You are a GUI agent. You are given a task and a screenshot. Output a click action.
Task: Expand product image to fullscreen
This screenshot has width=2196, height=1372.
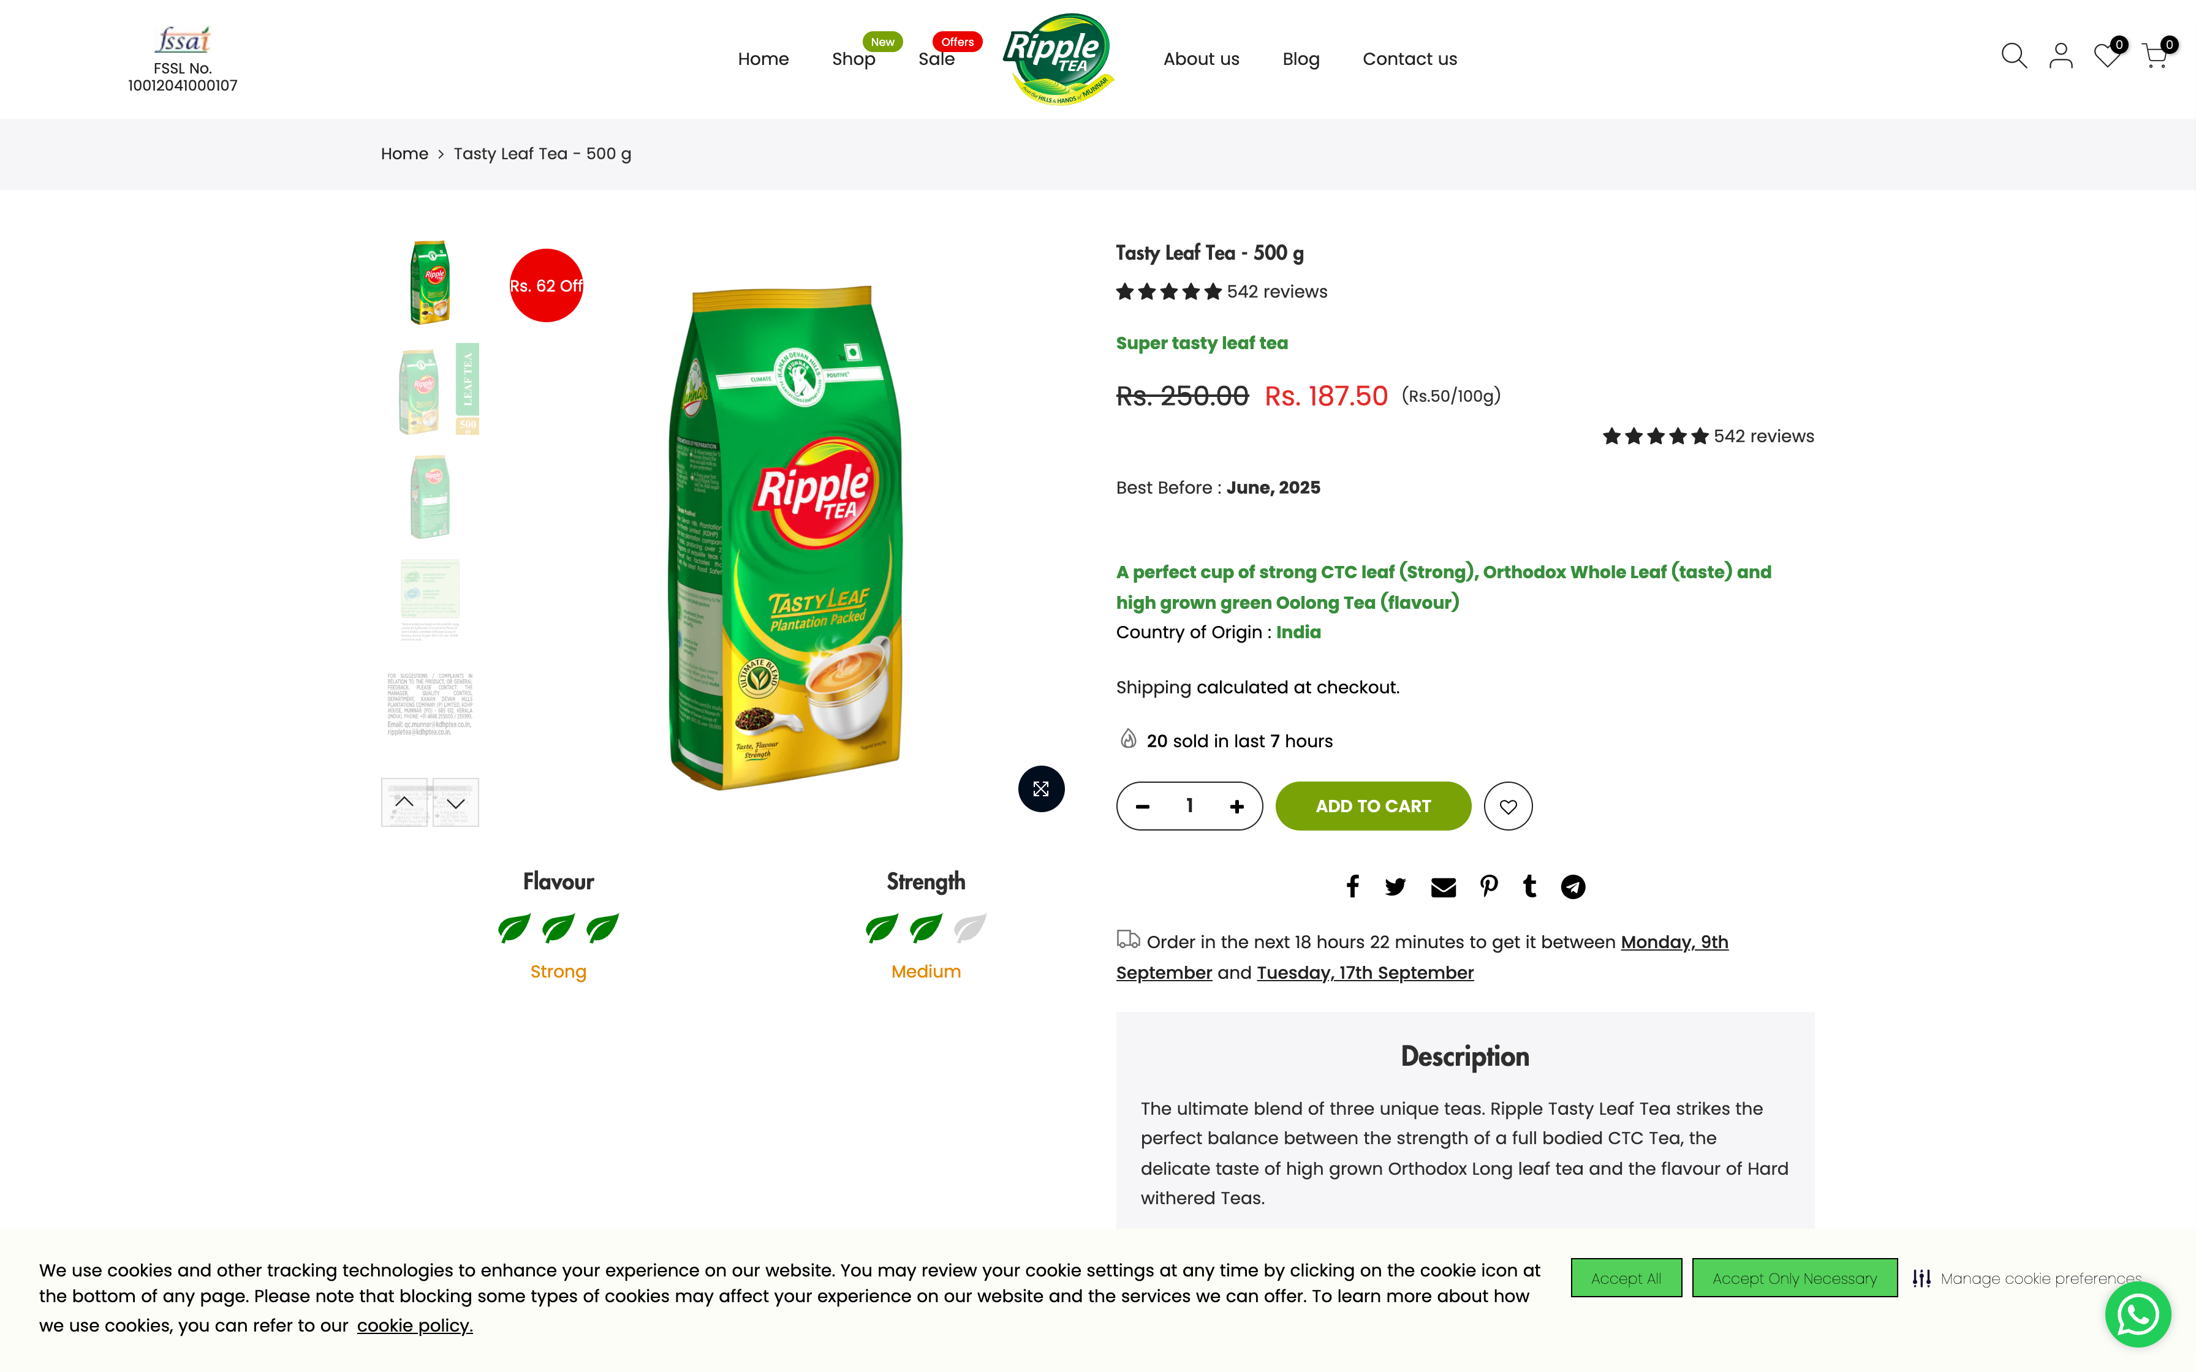[1041, 788]
